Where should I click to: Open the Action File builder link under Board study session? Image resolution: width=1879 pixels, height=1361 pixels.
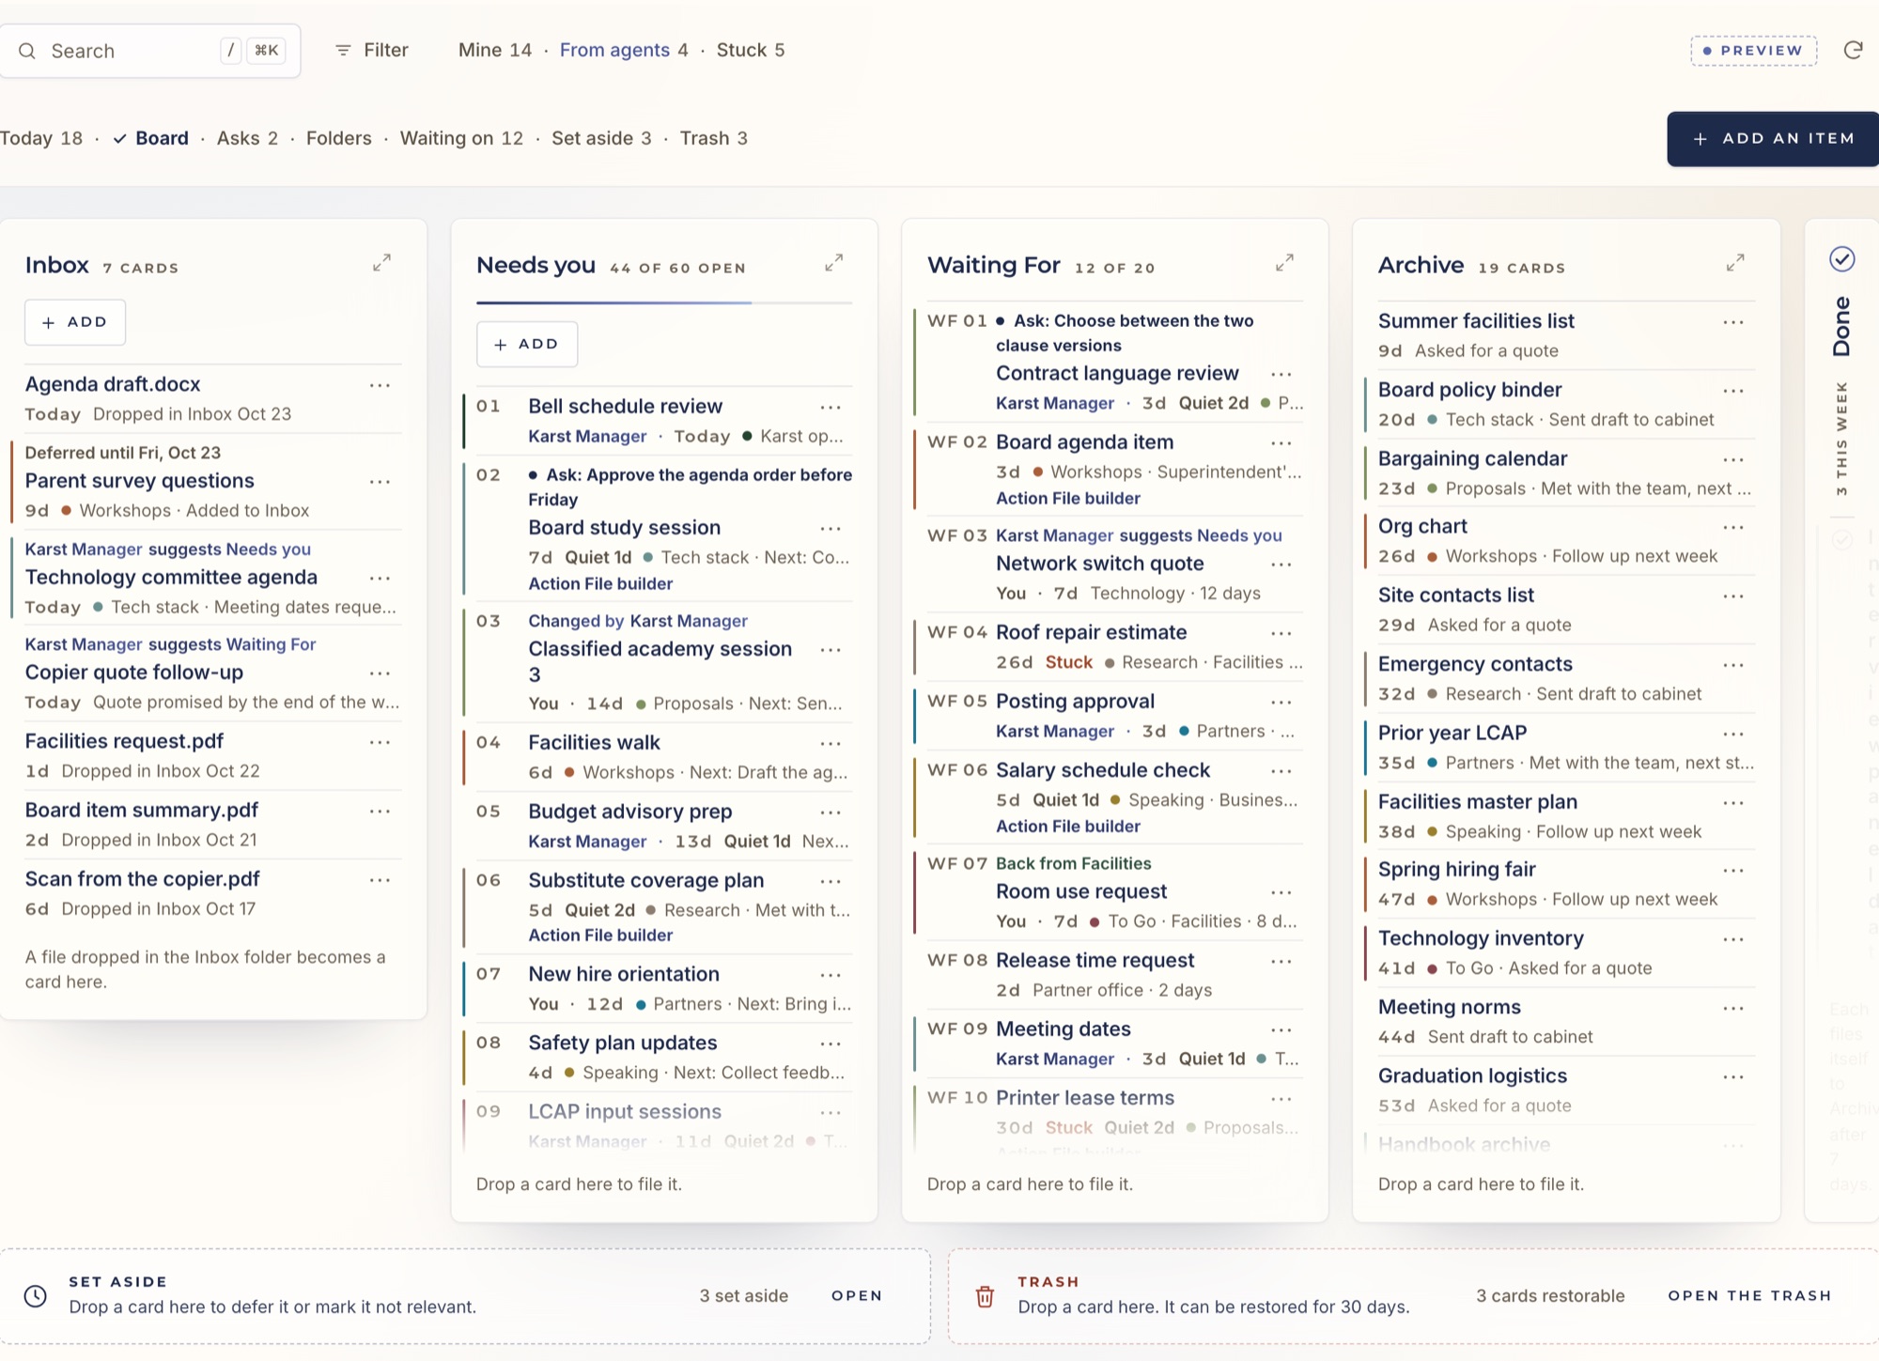click(600, 583)
